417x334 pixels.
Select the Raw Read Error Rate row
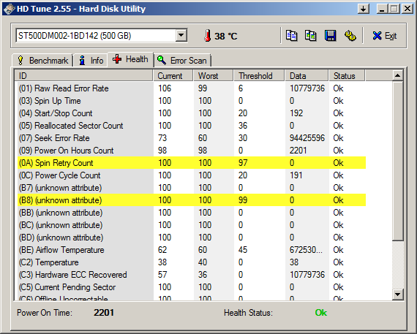pos(192,88)
